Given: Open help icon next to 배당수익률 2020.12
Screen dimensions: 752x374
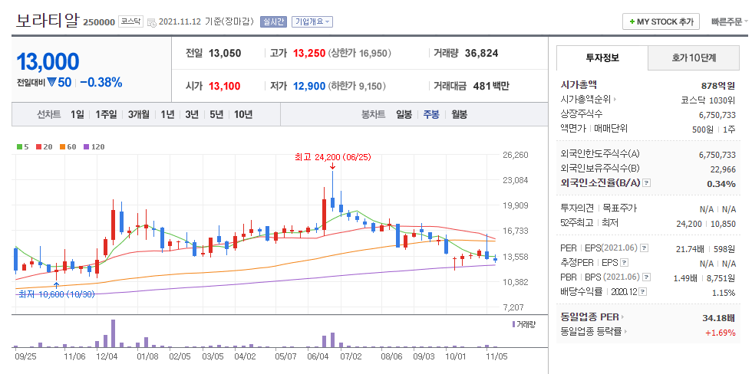Looking at the screenshot, I should click(x=643, y=292).
